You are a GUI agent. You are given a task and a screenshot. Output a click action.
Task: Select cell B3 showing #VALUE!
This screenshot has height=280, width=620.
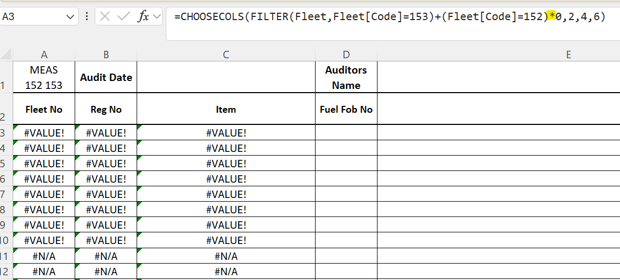[x=106, y=132]
